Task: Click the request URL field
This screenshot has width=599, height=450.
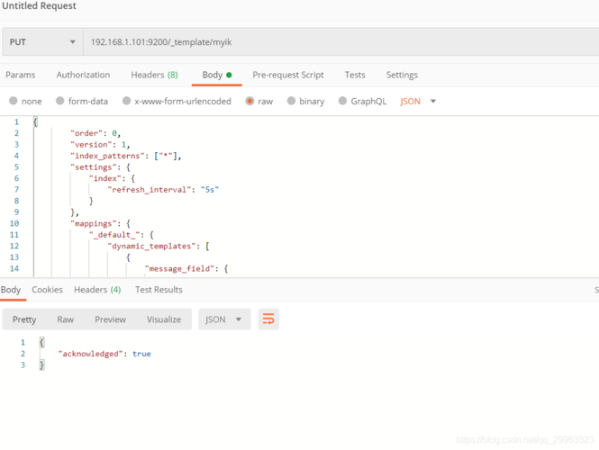Action: point(340,42)
